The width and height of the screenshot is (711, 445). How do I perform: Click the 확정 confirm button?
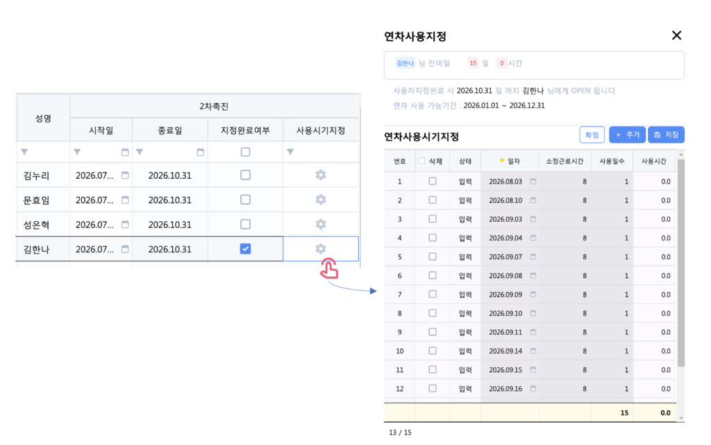click(x=592, y=135)
